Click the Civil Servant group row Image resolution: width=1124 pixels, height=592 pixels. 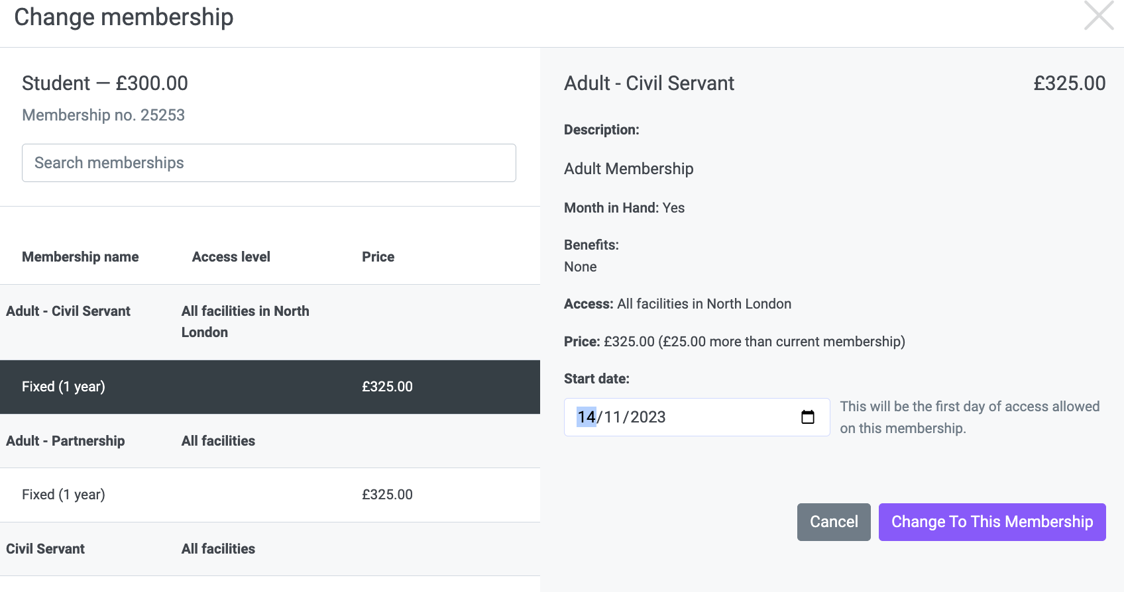tap(270, 549)
